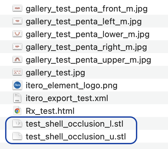168x149 pixels.
Task: Select file name gallery_test_penta_upper_m.jpg
Action: point(88,60)
